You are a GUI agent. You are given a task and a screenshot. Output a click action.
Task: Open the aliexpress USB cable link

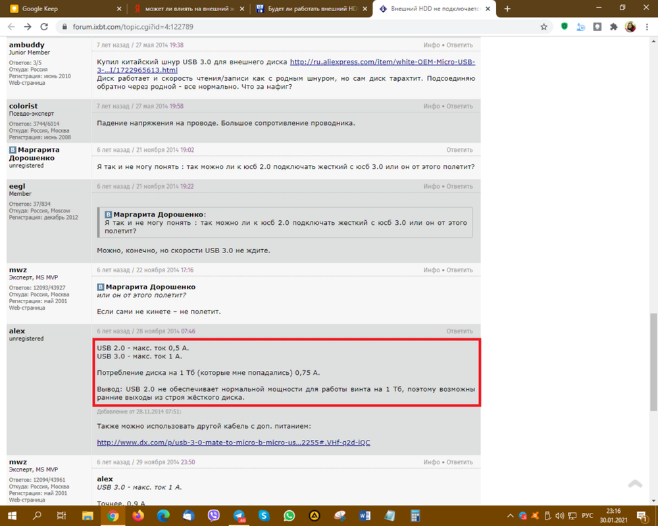point(286,66)
